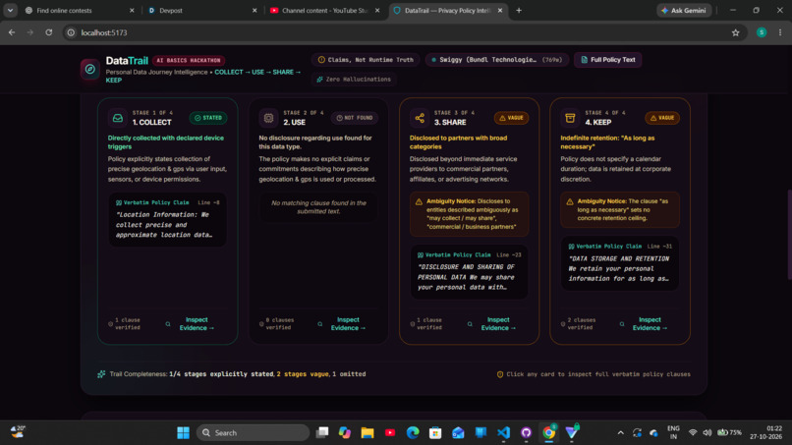The image size is (792, 445).
Task: Click the battery 75% indicator
Action: pyautogui.click(x=729, y=433)
